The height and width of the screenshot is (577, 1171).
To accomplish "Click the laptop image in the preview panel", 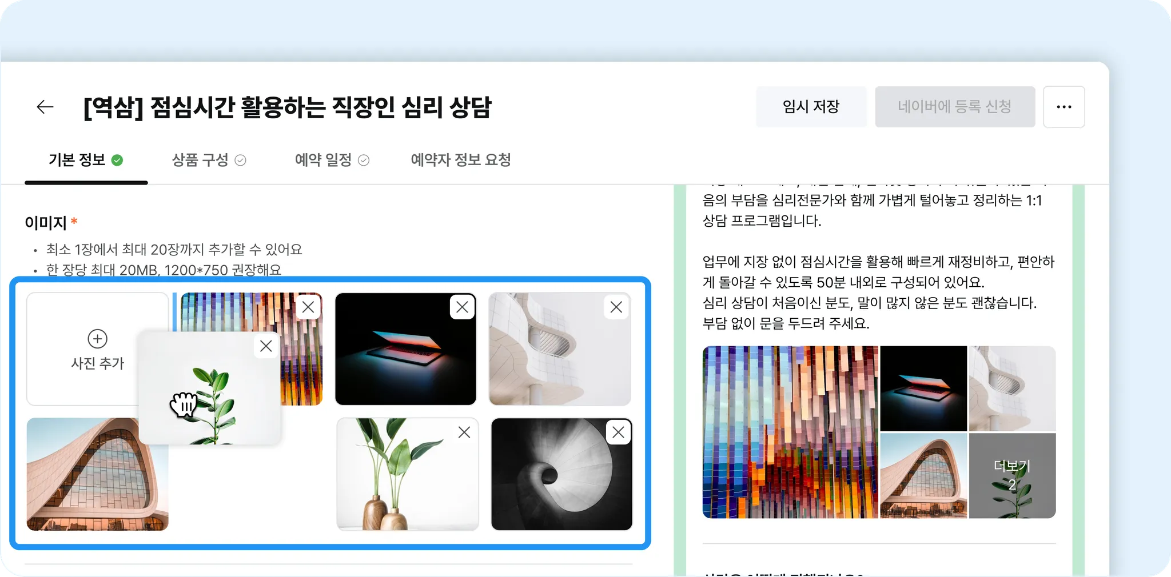I will 923,388.
